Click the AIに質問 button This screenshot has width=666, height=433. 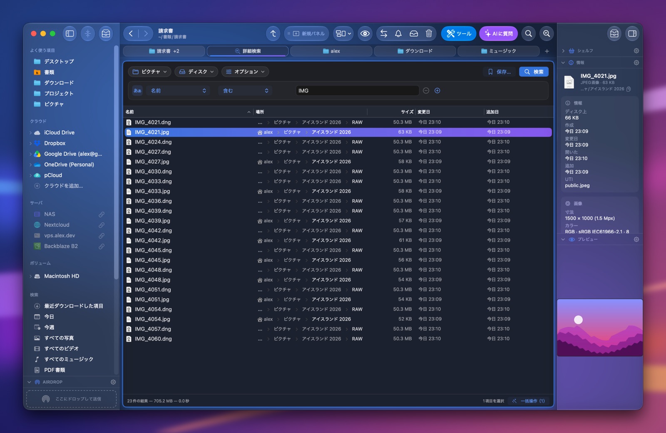[499, 34]
